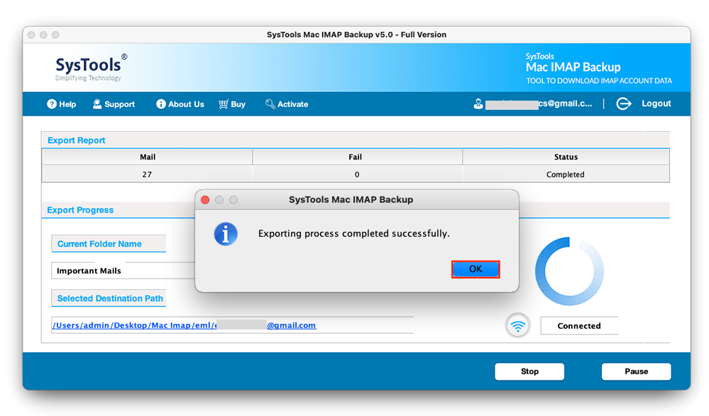Click the Export Report heading

[x=77, y=140]
